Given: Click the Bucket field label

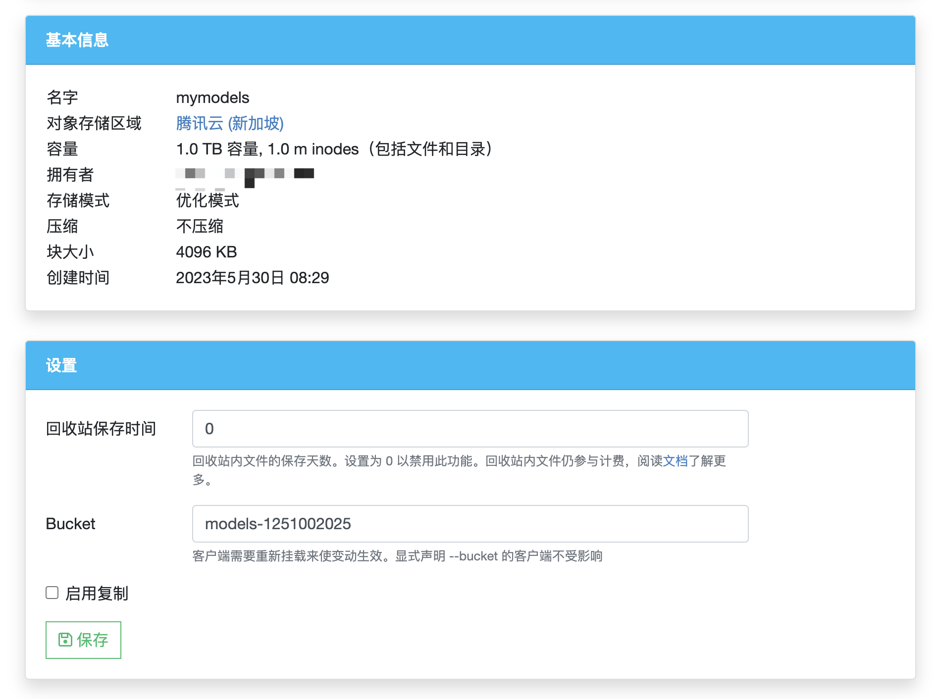Looking at the screenshot, I should pyautogui.click(x=70, y=524).
